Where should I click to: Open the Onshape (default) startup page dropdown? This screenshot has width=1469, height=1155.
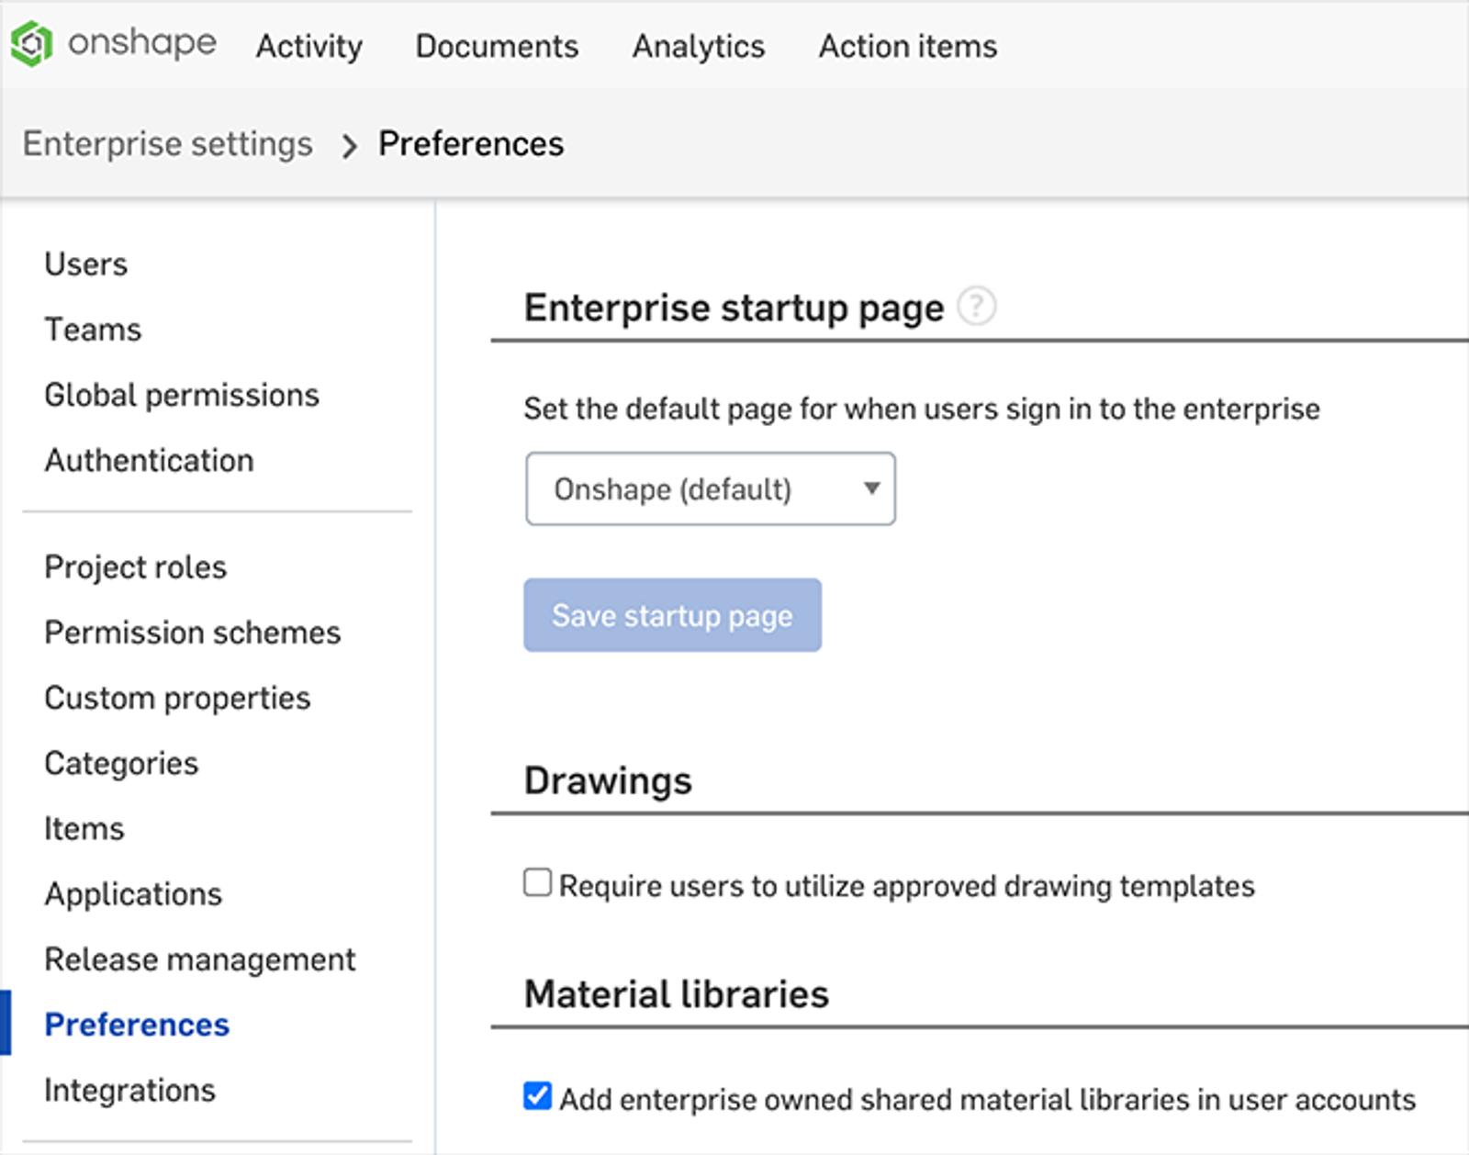[x=710, y=488]
